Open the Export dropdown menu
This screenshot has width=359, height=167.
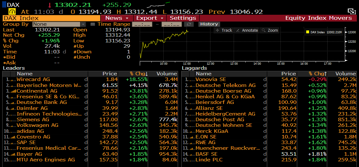(150, 18)
